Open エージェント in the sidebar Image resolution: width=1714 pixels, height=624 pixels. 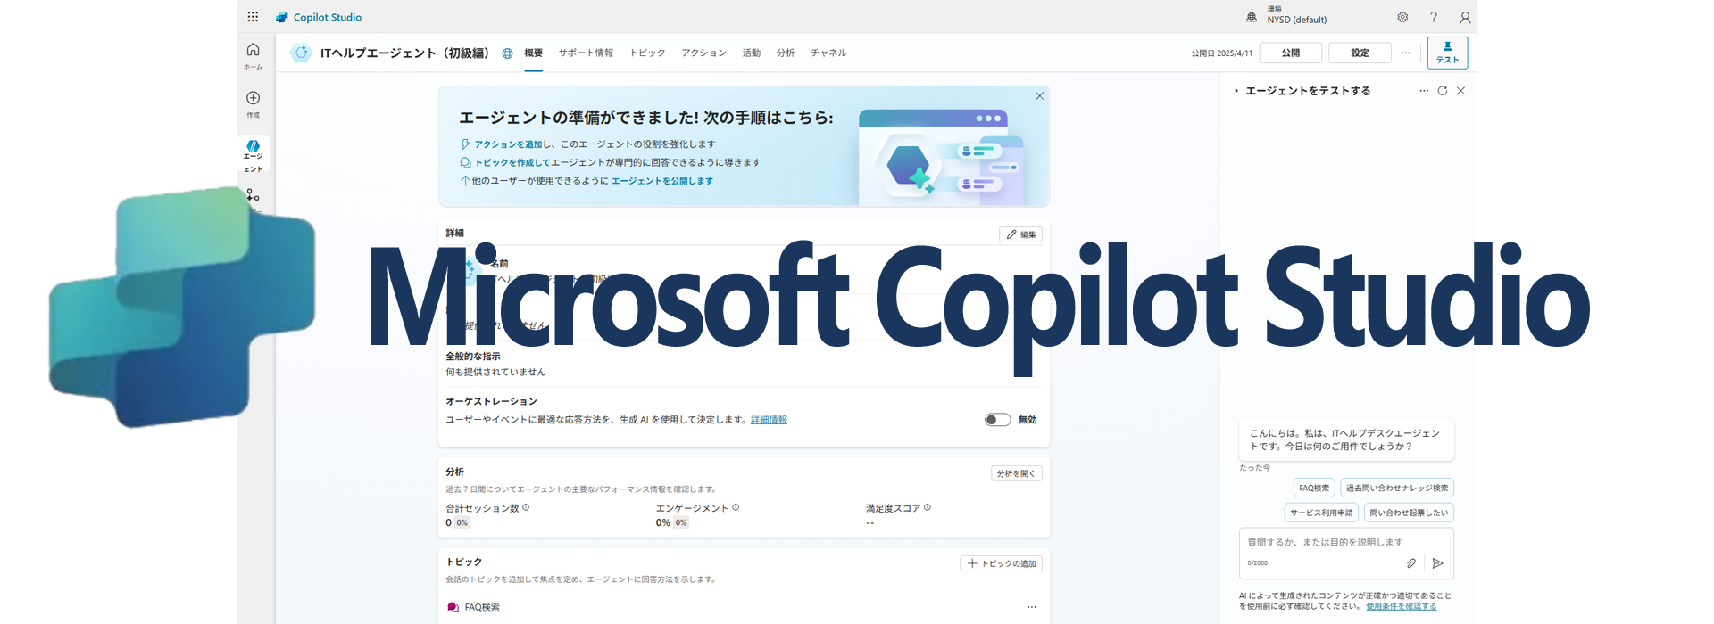(254, 155)
